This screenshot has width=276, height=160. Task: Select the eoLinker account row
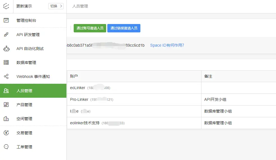[x=171, y=88]
